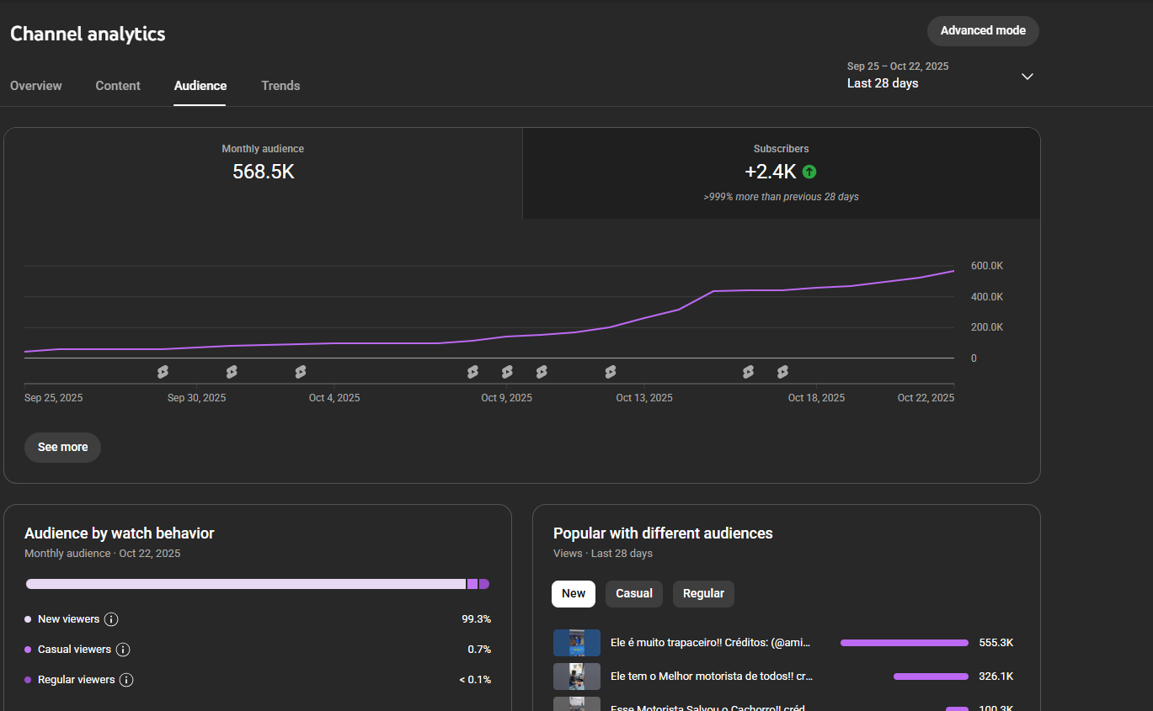
Task: Click the leftmost Shorts icon on the chart timeline
Action: pos(163,372)
